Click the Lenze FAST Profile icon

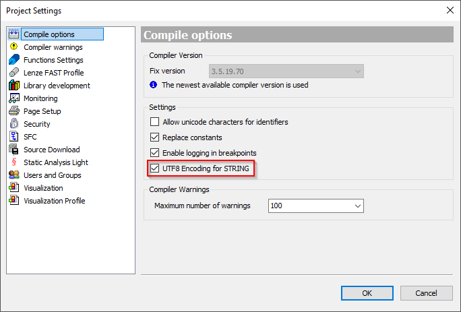tap(14, 73)
